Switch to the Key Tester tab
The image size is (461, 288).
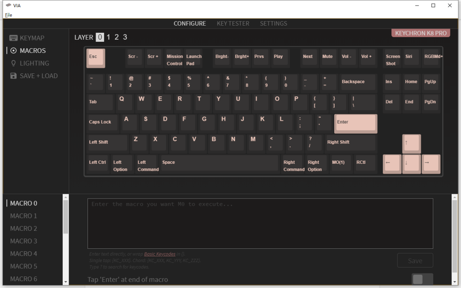coord(233,23)
